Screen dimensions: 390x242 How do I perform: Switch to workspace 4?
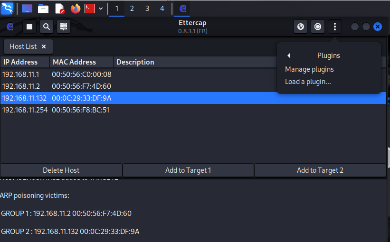click(x=162, y=9)
